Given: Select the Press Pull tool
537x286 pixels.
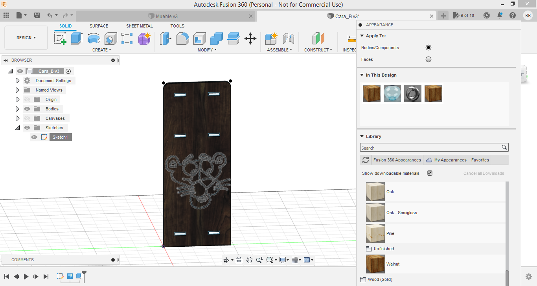Looking at the screenshot, I should point(166,38).
